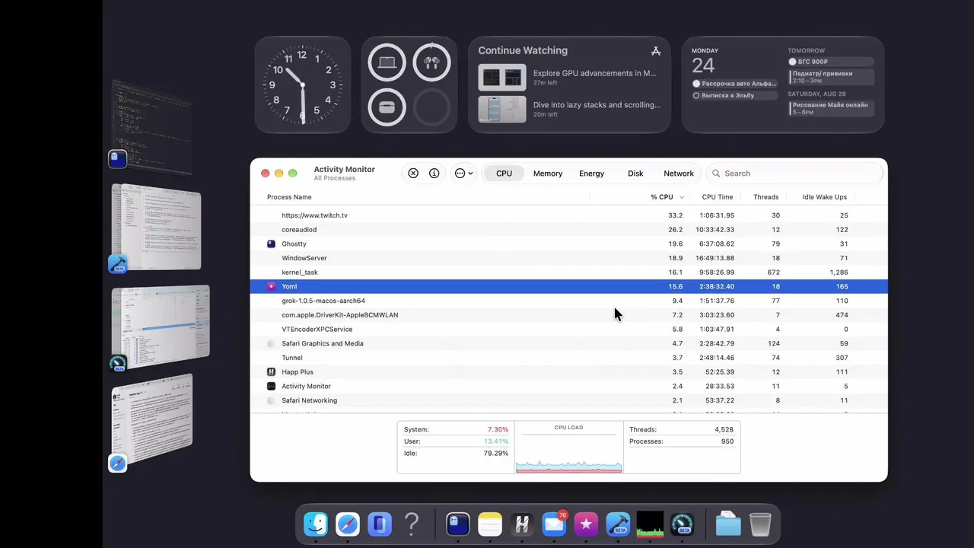Image resolution: width=974 pixels, height=548 pixels.
Task: Sort by CPU Time column header
Action: (718, 197)
